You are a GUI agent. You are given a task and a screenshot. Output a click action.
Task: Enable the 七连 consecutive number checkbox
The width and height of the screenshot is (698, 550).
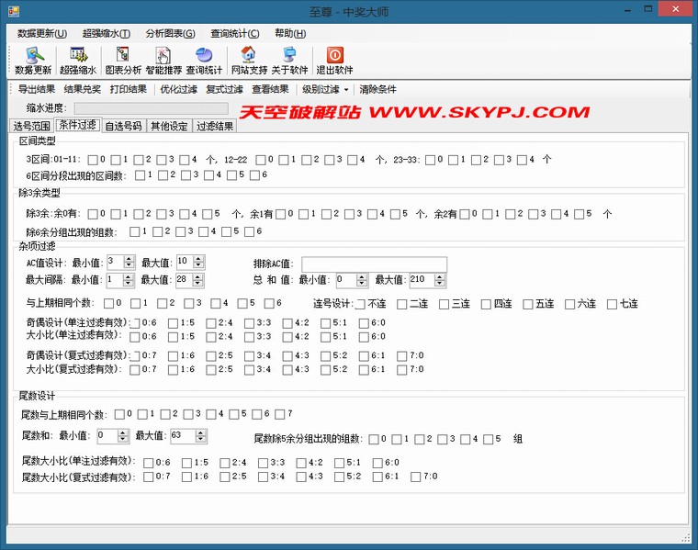click(x=614, y=304)
